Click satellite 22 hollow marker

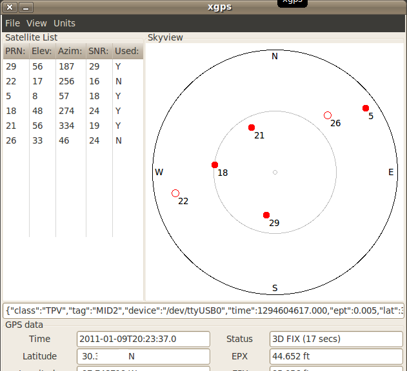click(x=175, y=193)
